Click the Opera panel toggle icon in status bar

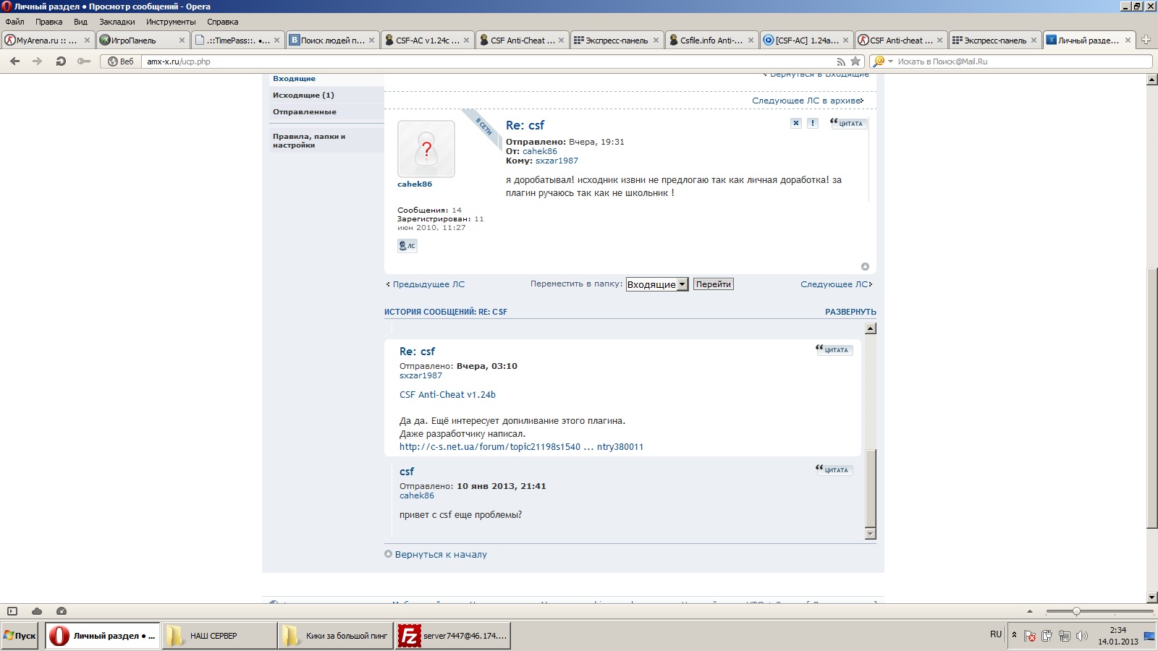(12, 611)
